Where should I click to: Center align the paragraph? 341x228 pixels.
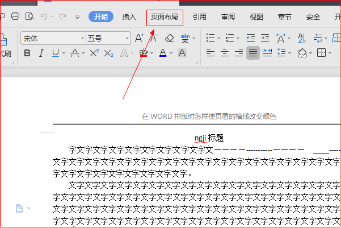[x=225, y=53]
